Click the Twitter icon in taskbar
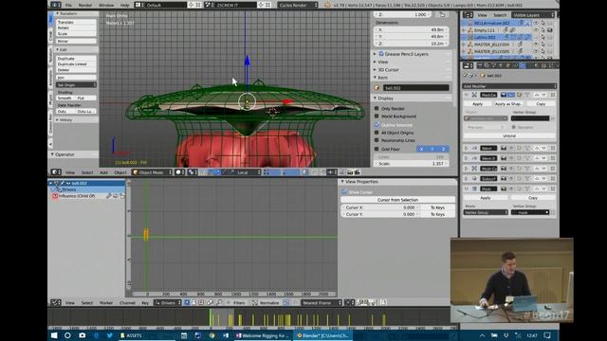This screenshot has height=341, width=607. (x=110, y=335)
